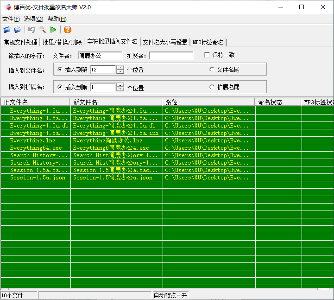Click the magnifier preview toolbar icon
This screenshot has width=334, height=300.
click(x=43, y=30)
